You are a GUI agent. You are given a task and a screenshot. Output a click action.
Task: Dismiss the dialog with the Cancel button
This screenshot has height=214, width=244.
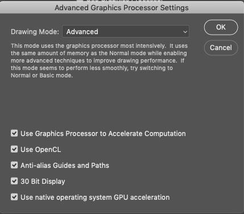point(221,48)
